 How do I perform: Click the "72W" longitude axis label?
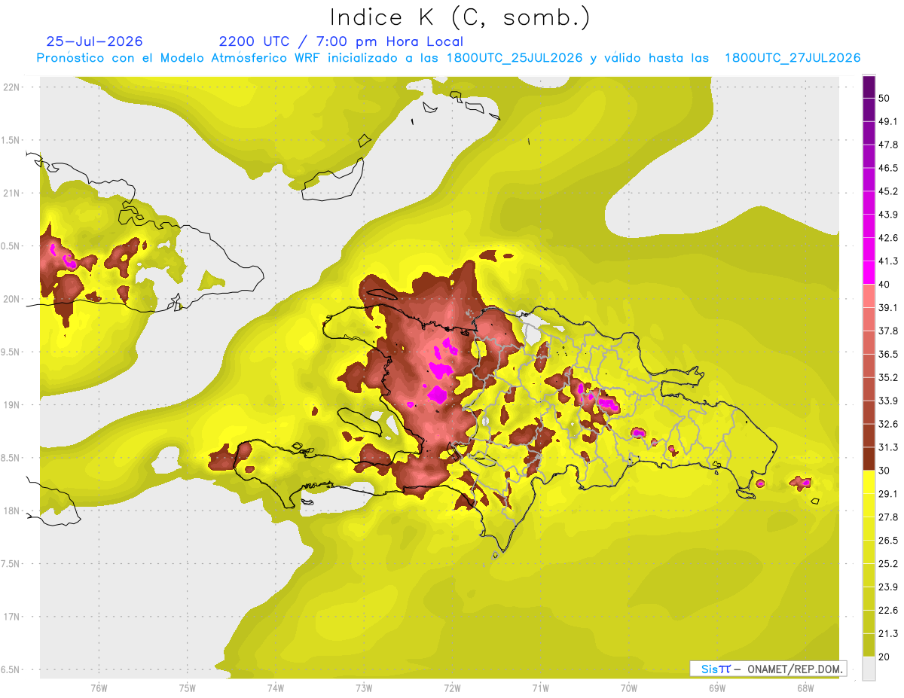tap(452, 687)
